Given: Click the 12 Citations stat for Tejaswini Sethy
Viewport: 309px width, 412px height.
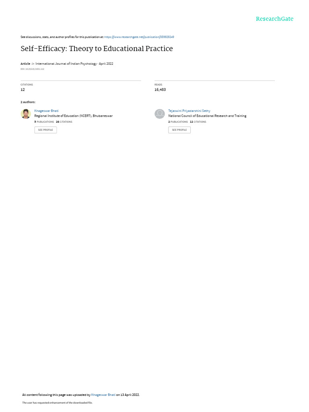Looking at the screenshot, I should [198, 122].
